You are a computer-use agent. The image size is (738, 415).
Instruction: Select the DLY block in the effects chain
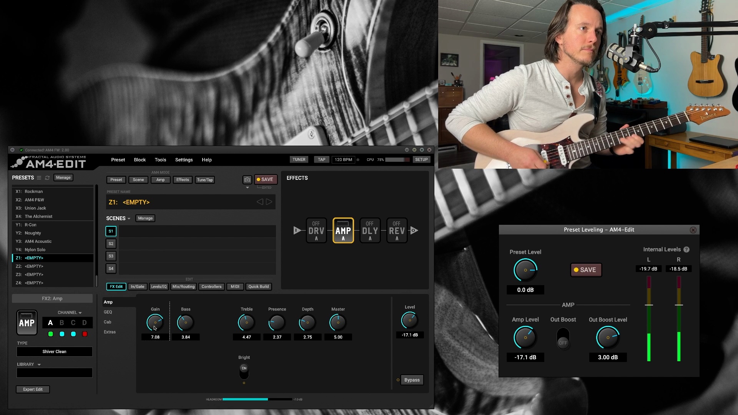[370, 231]
